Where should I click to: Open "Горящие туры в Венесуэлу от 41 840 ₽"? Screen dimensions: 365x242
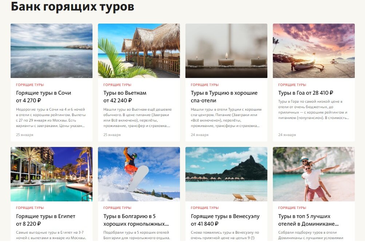[224, 219]
